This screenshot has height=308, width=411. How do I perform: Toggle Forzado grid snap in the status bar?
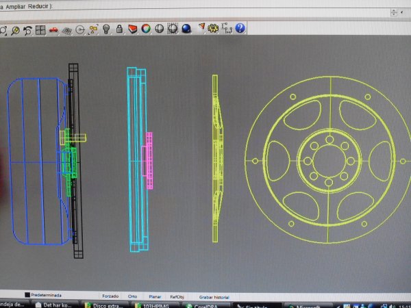110,297
